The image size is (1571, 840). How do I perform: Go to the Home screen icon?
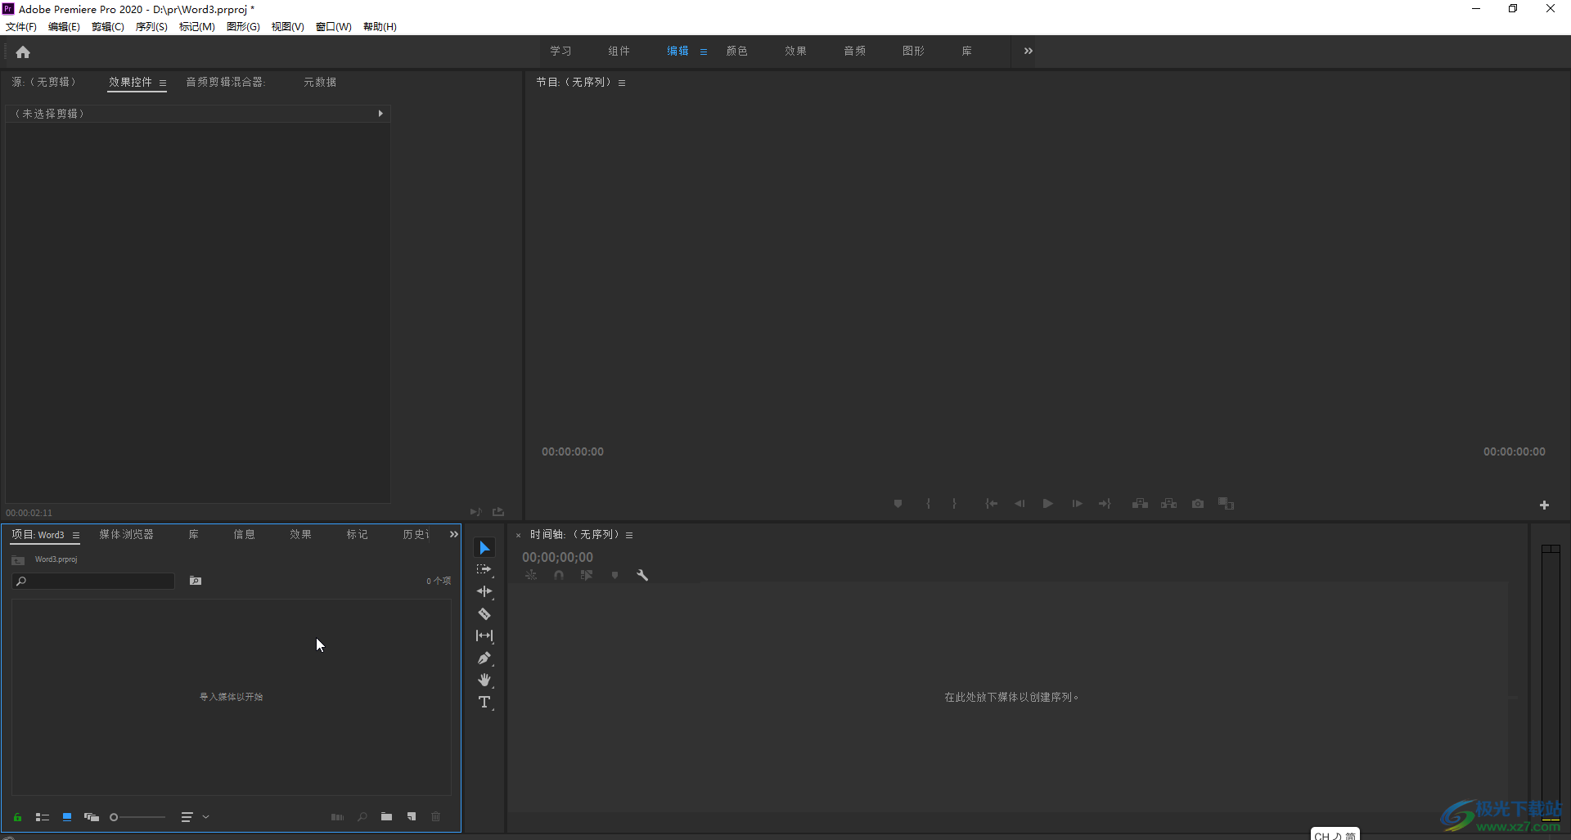(x=23, y=52)
